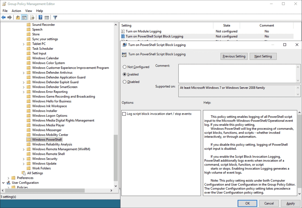Click the All Settings node icon
Image resolution: width=302 pixels, height=208 pixels.
click(24, 173)
